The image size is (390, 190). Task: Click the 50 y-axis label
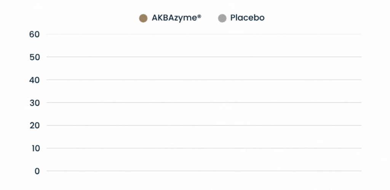point(34,57)
